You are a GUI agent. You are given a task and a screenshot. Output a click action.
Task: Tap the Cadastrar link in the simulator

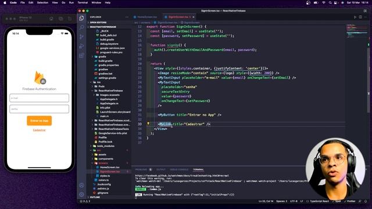tap(39, 130)
